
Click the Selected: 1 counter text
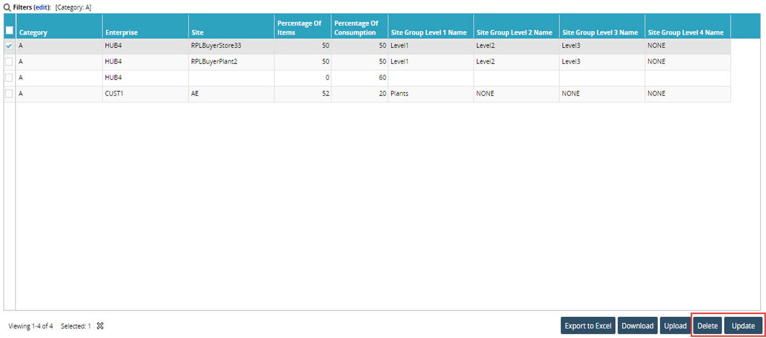pos(76,326)
